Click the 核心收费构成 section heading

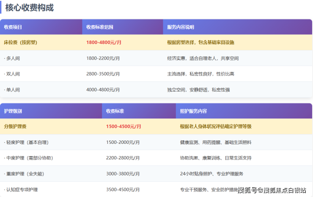(x=29, y=8)
